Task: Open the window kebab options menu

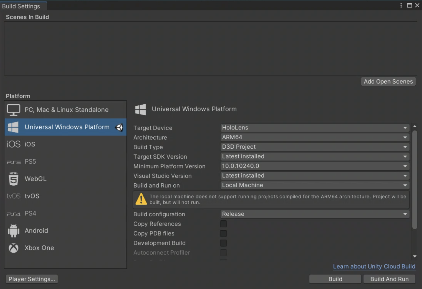Action: click(401, 5)
